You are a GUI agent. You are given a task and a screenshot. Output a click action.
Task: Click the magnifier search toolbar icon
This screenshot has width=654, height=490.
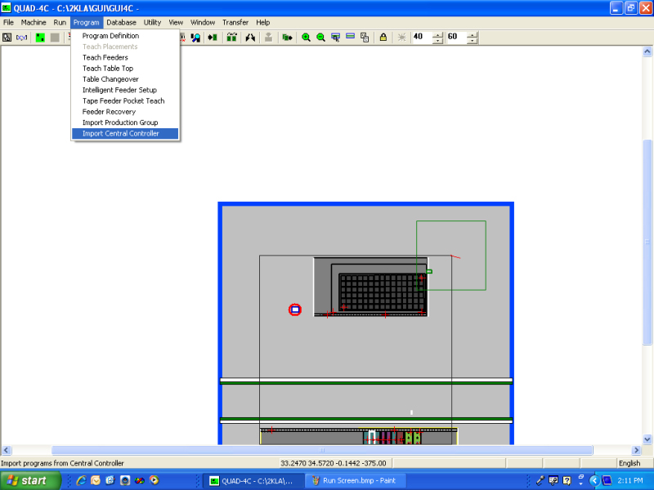pos(195,38)
